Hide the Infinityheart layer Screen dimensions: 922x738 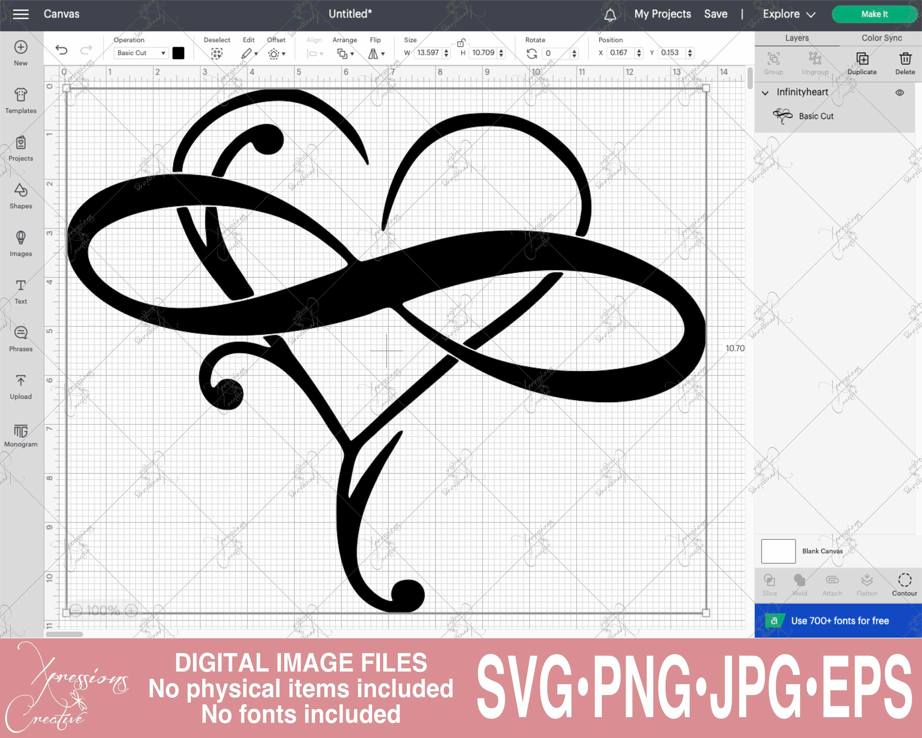point(900,93)
